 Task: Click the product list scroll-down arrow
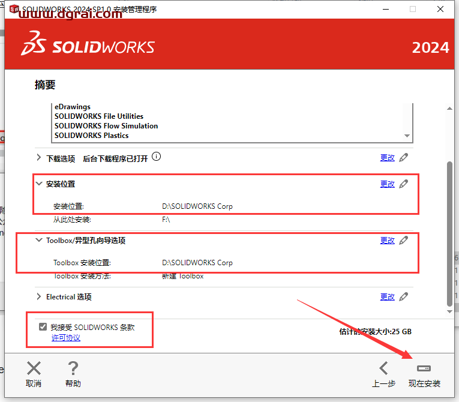(407, 136)
